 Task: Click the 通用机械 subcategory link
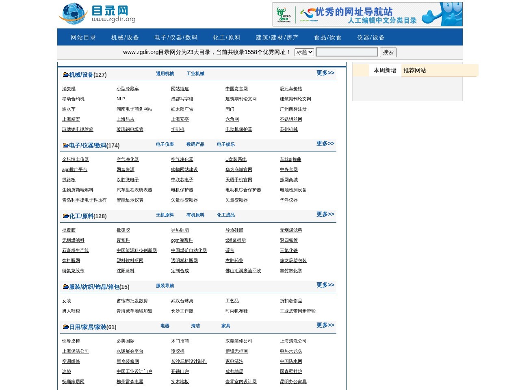tap(165, 74)
